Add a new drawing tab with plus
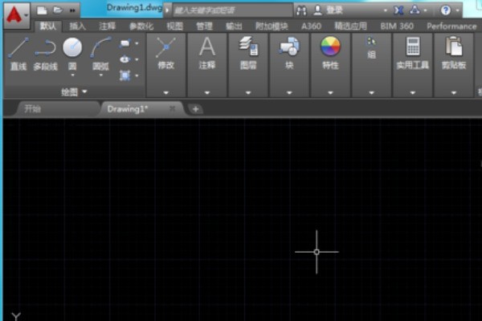 coord(196,108)
